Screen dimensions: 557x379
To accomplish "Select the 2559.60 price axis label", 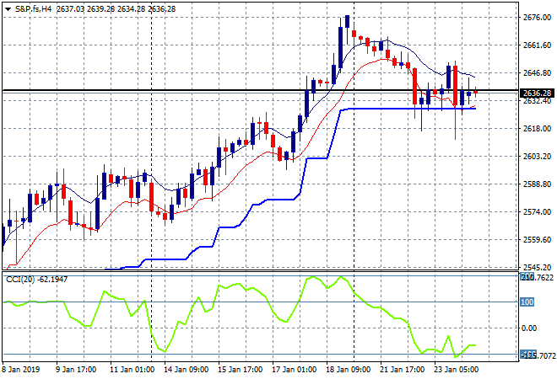I will coord(537,240).
